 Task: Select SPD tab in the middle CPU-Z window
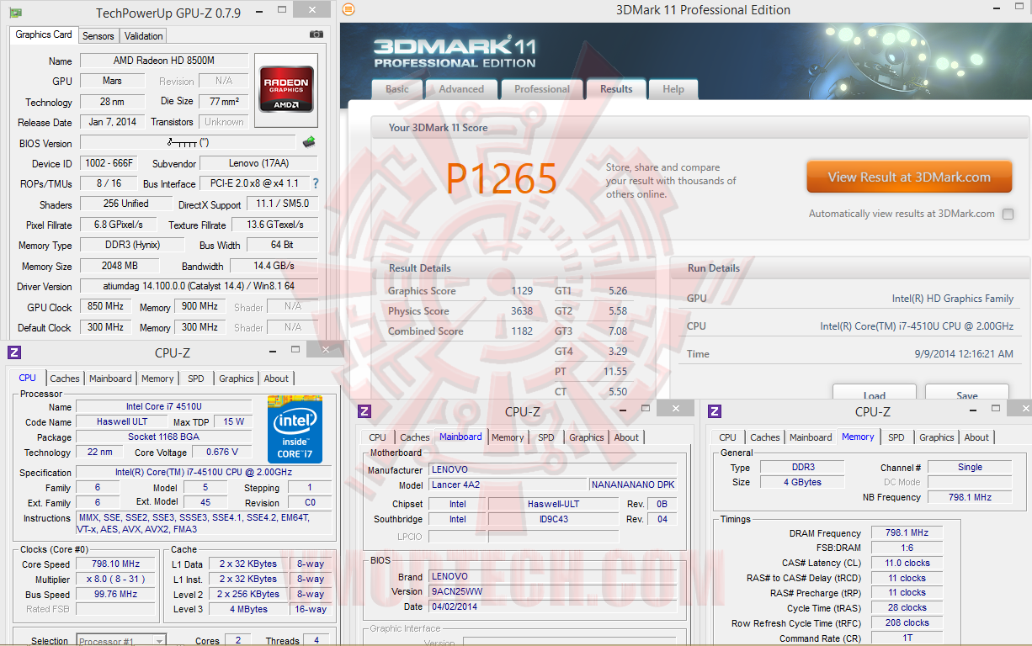546,437
